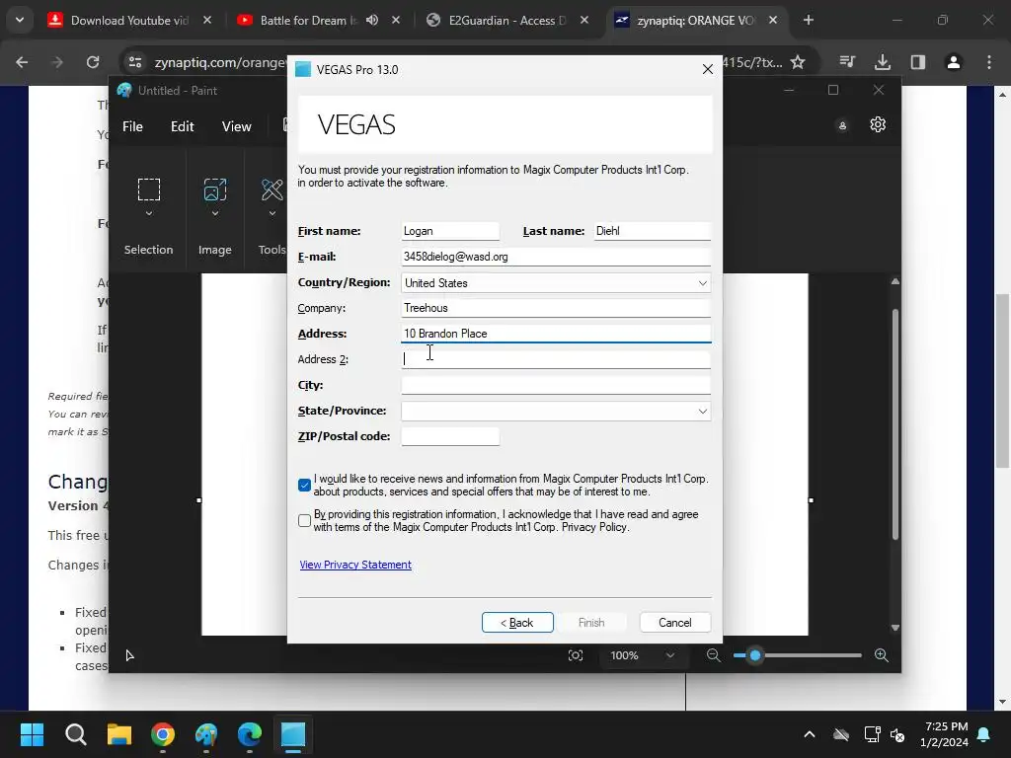Toggle Chrome side panel icon

(917, 62)
